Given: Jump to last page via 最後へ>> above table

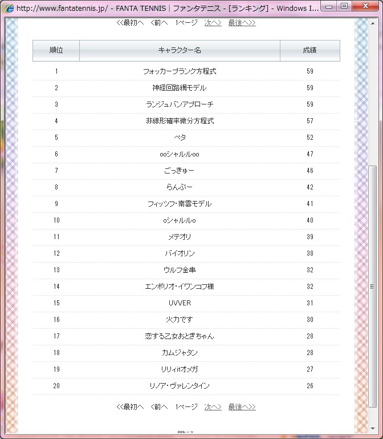Looking at the screenshot, I should tap(242, 23).
